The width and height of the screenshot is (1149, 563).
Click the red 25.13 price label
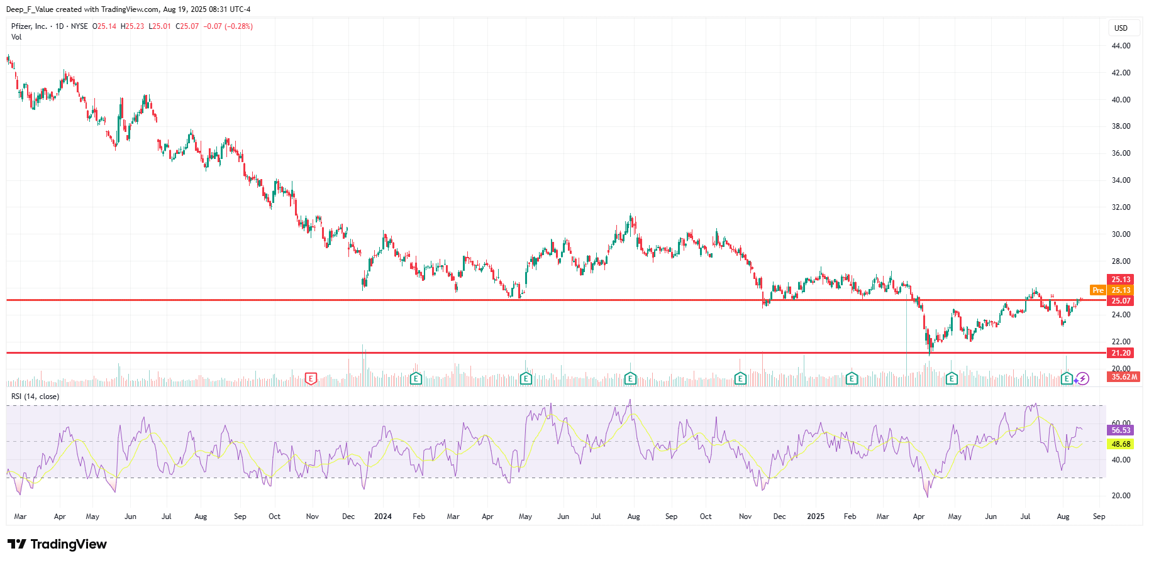1121,280
